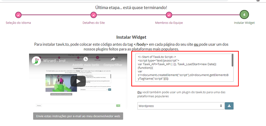Click the Seleção do Idioma step label
The width and height of the screenshot is (266, 126).
18,23
